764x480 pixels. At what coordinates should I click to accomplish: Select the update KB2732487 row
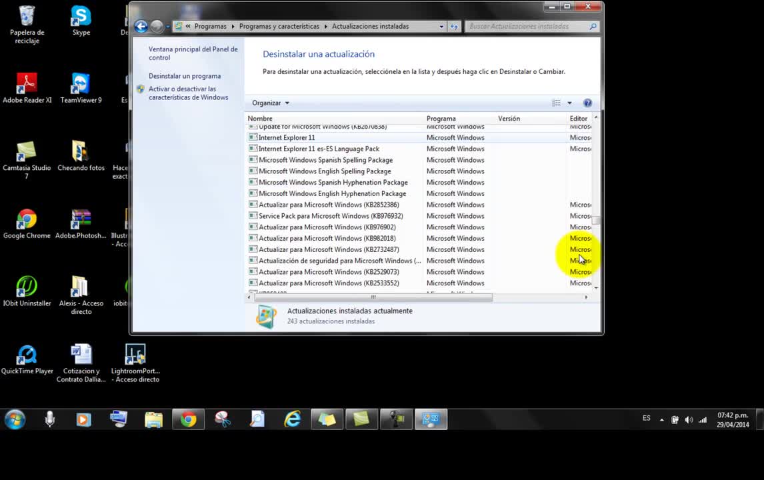coord(419,249)
